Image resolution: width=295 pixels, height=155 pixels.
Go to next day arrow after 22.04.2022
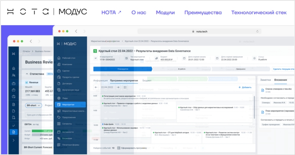118,87
